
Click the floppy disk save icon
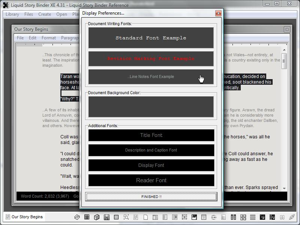106,217
